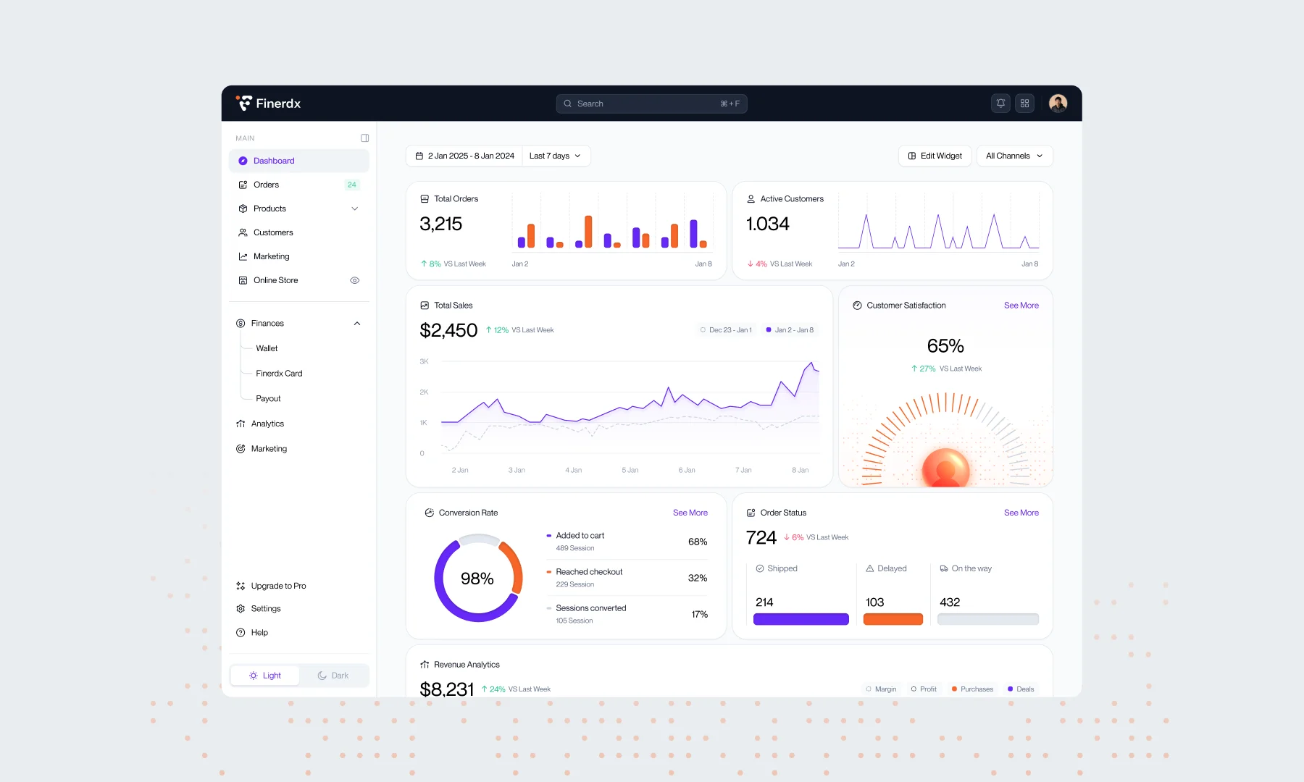Image resolution: width=1304 pixels, height=782 pixels.
Task: Toggle the Purchases legend in Revenue Analytics
Action: 972,689
